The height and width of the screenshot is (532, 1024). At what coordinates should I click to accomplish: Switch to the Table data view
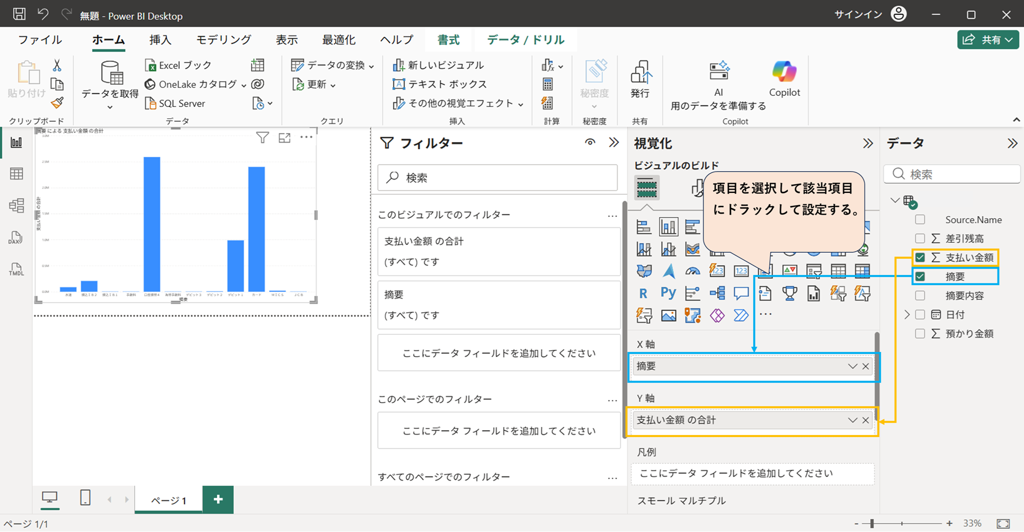pyautogui.click(x=16, y=173)
